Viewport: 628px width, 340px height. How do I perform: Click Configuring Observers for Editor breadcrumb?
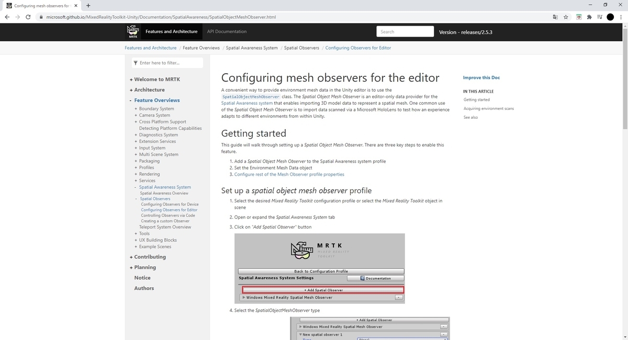[358, 48]
